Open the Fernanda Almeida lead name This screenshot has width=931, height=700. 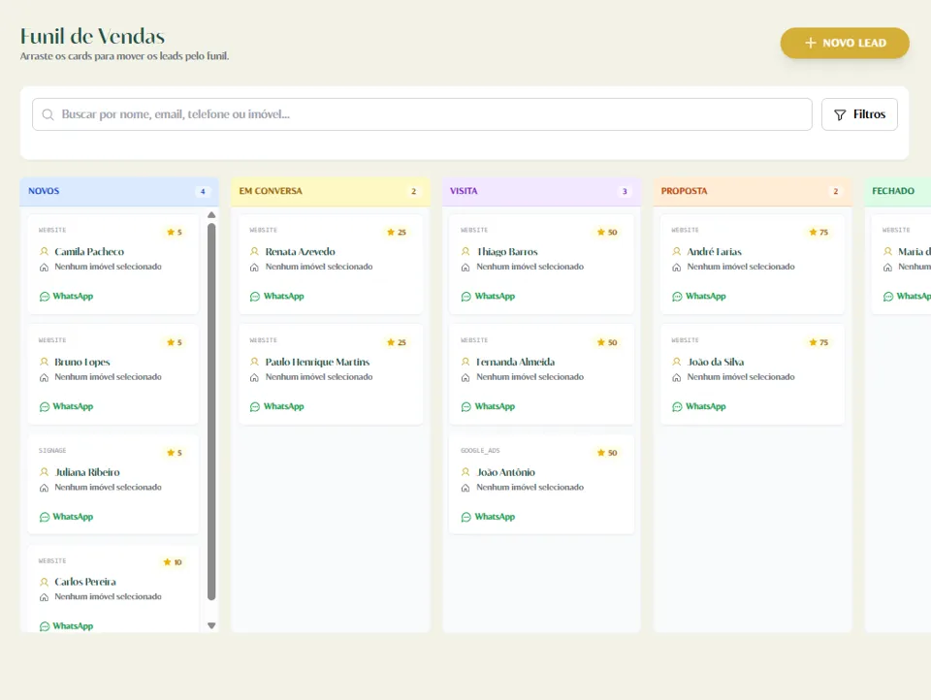pyautogui.click(x=515, y=363)
